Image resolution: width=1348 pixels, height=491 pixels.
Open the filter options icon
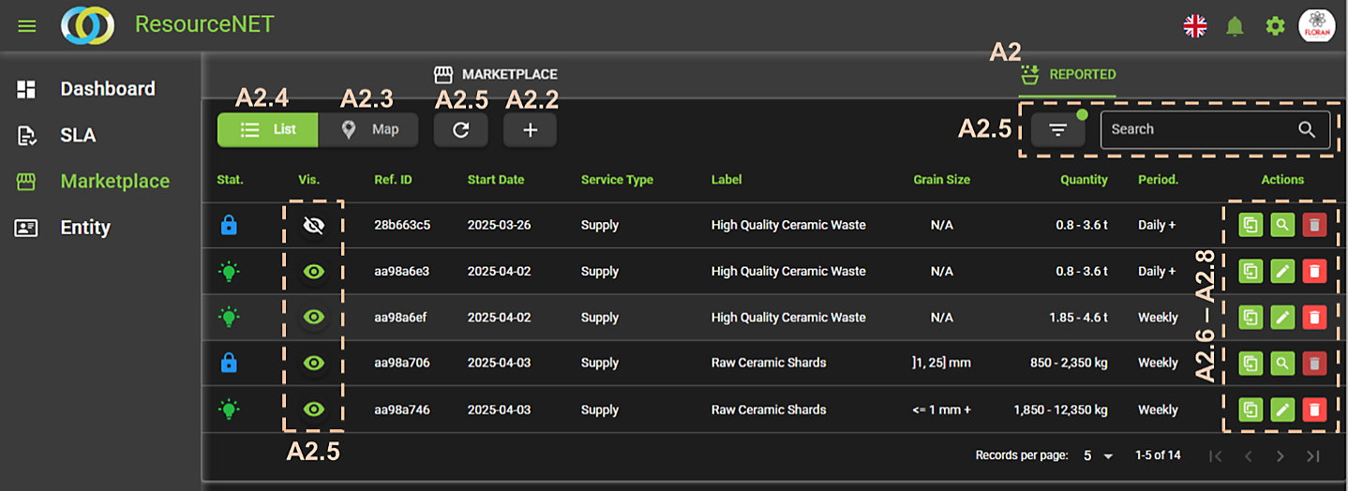pos(1057,130)
